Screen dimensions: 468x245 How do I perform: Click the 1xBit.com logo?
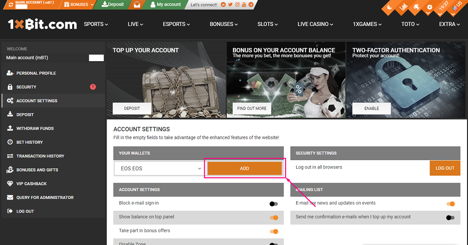pyautogui.click(x=42, y=25)
